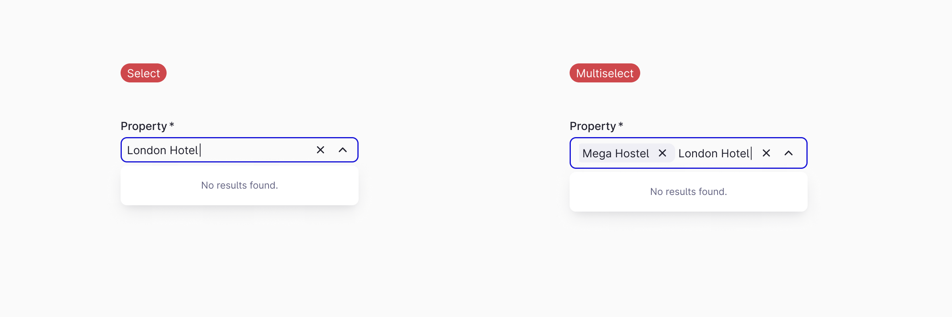
Task: Click the No results found message under Multiselect
Action: [688, 191]
